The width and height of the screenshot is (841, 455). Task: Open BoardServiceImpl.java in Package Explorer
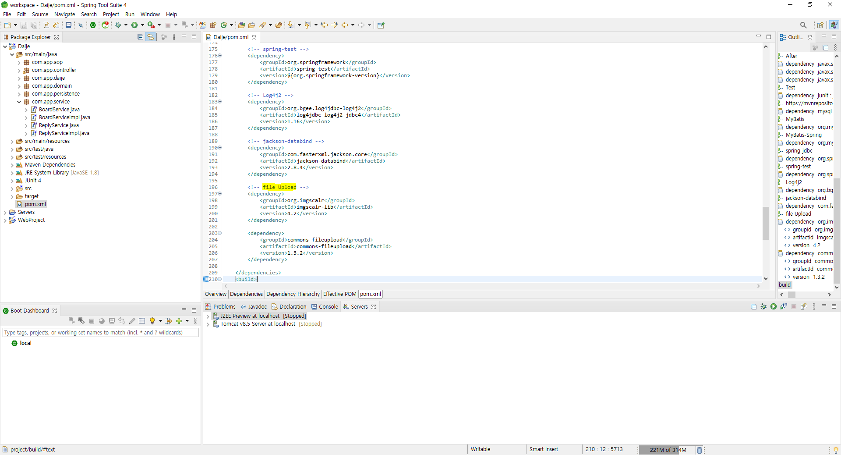pyautogui.click(x=64, y=117)
